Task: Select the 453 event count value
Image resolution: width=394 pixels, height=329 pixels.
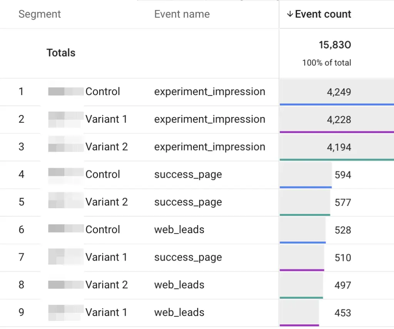Action: click(x=342, y=312)
